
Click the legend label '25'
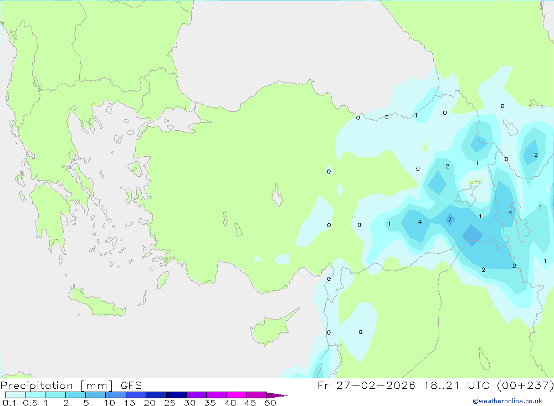pos(170,403)
